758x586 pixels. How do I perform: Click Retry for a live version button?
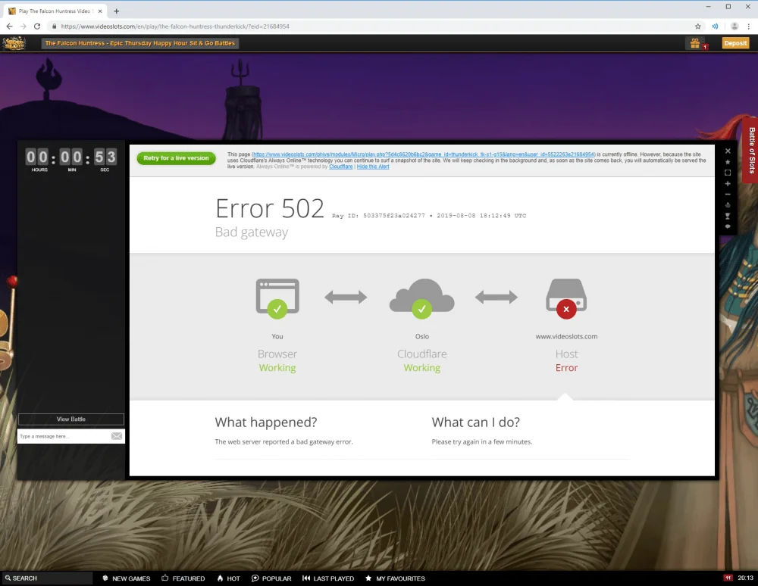point(176,157)
